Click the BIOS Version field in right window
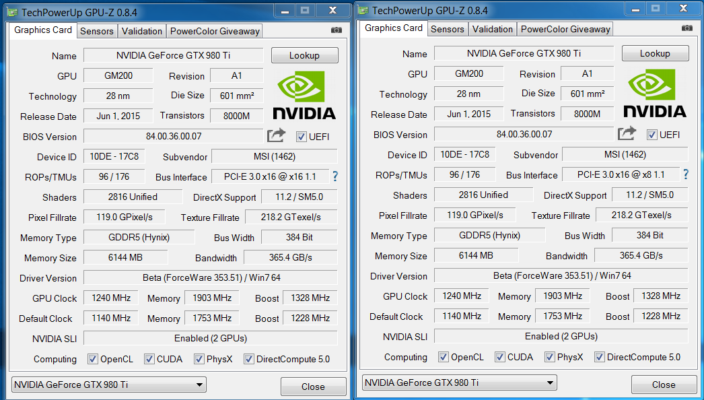 [x=524, y=134]
